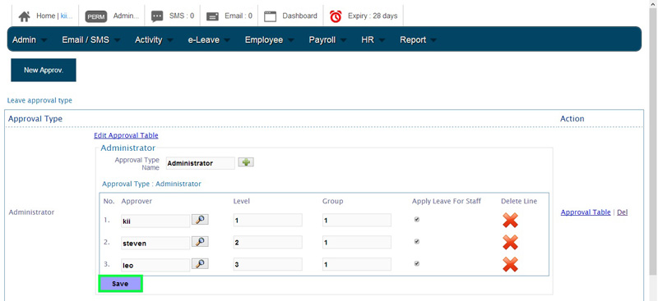This screenshot has height=301, width=658.
Task: Expand the Report menu
Action: (x=418, y=39)
